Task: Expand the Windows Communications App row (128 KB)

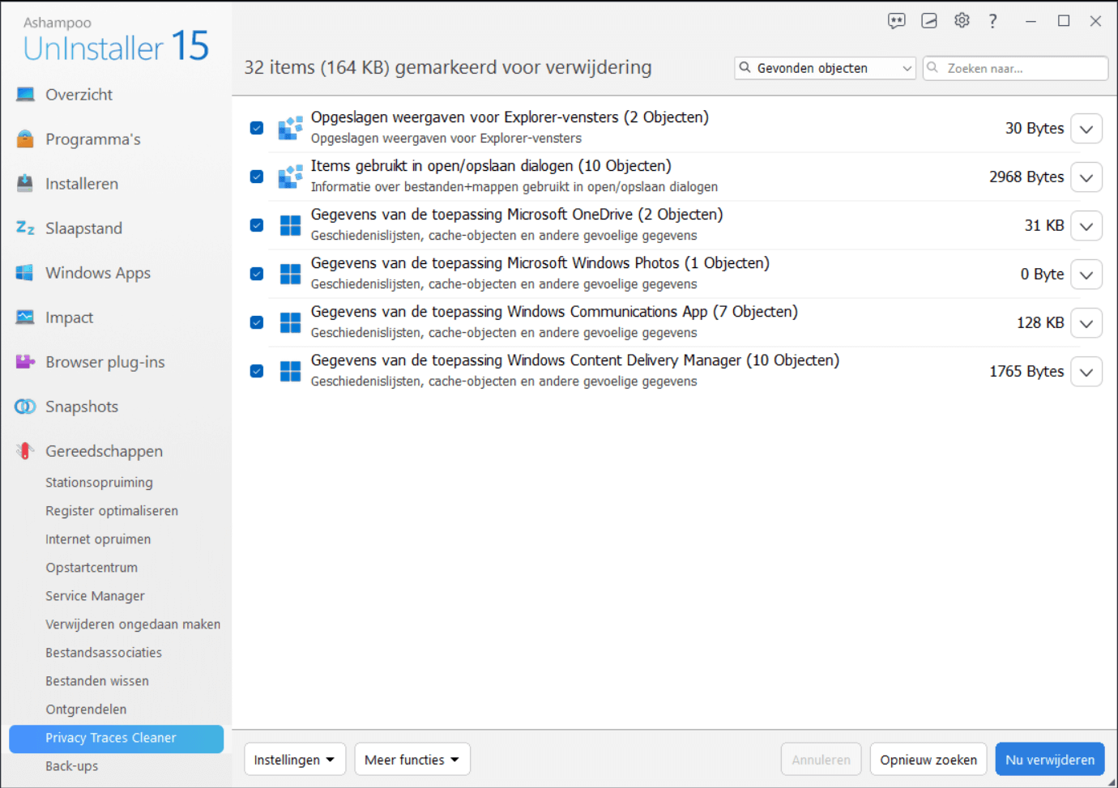Action: [x=1086, y=323]
